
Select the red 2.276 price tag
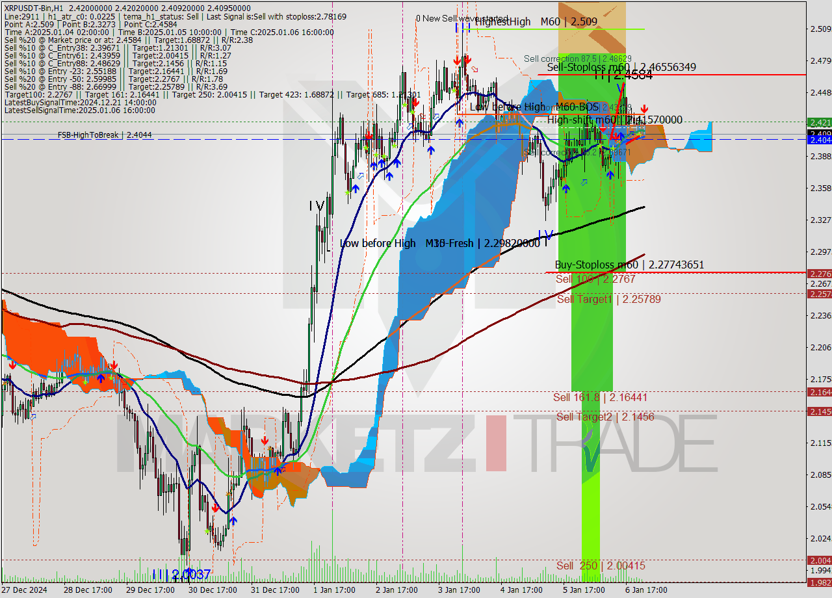[819, 274]
